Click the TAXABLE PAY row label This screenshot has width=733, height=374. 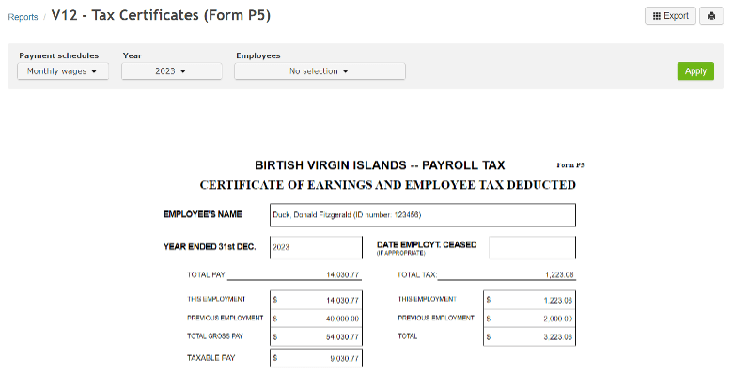pos(211,358)
